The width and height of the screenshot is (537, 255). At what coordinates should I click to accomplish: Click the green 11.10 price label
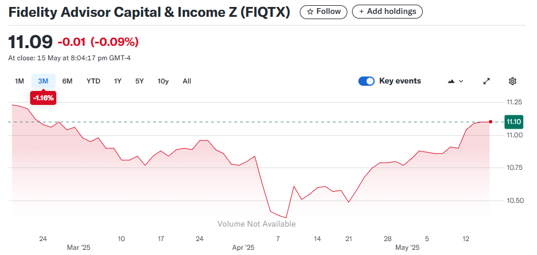click(x=513, y=122)
